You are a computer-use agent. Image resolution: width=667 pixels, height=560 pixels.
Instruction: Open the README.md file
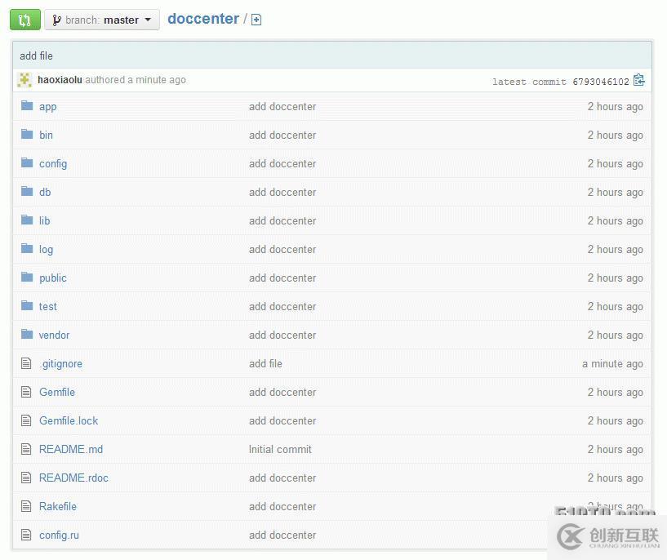[71, 450]
